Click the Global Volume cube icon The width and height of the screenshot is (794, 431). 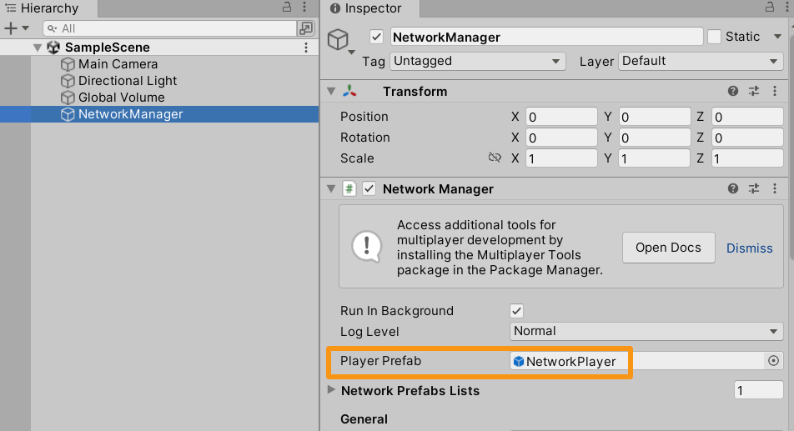point(68,98)
